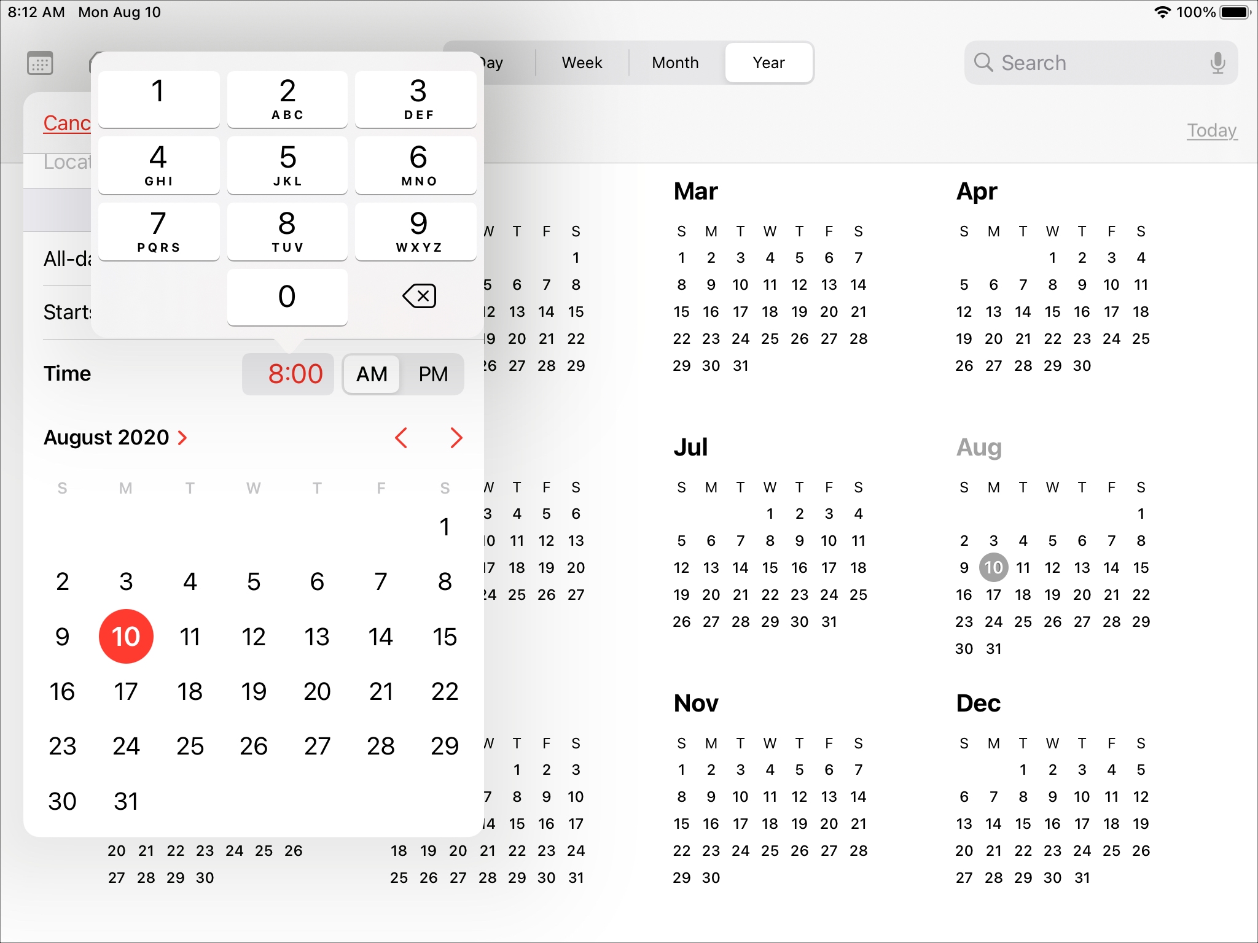Select day 1 in August date picker

(x=445, y=527)
